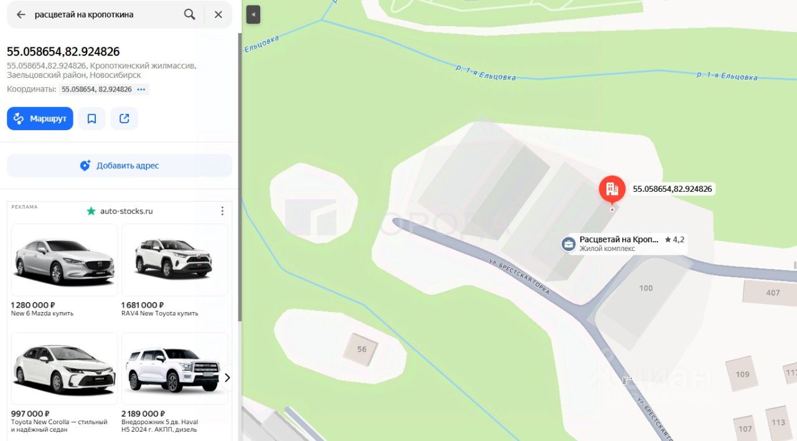Click the coordinates value 55.058654, 82.924826
The width and height of the screenshot is (797, 441).
(x=97, y=89)
